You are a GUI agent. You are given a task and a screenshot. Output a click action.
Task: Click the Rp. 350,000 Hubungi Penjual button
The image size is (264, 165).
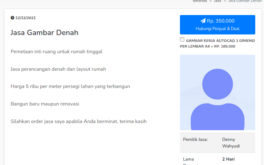point(217,25)
